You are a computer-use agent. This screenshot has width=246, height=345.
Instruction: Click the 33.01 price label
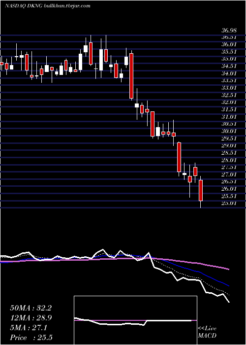pyautogui.click(x=229, y=88)
